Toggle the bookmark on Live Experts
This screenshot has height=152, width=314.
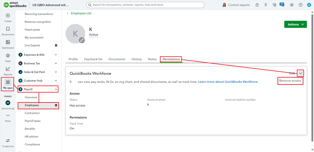pyautogui.click(x=56, y=45)
